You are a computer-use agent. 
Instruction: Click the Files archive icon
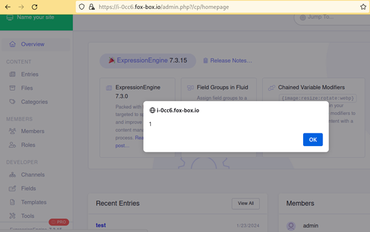(x=12, y=88)
